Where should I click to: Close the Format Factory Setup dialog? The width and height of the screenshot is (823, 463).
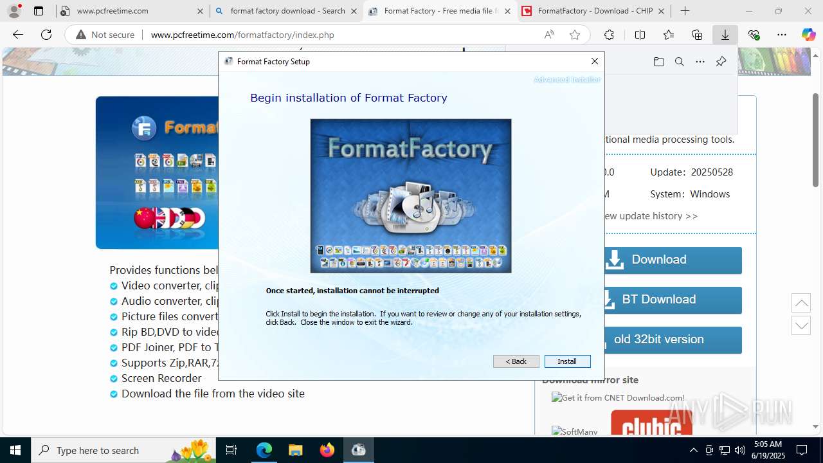click(x=594, y=61)
